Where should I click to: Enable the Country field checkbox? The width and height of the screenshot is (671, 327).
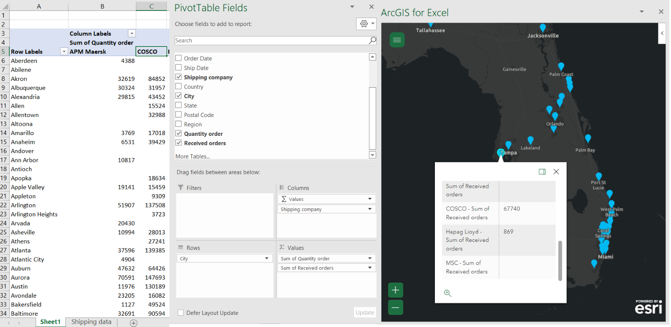click(x=179, y=86)
